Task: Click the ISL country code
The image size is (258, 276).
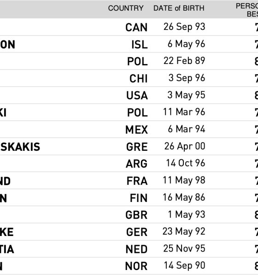Action: coord(139,44)
